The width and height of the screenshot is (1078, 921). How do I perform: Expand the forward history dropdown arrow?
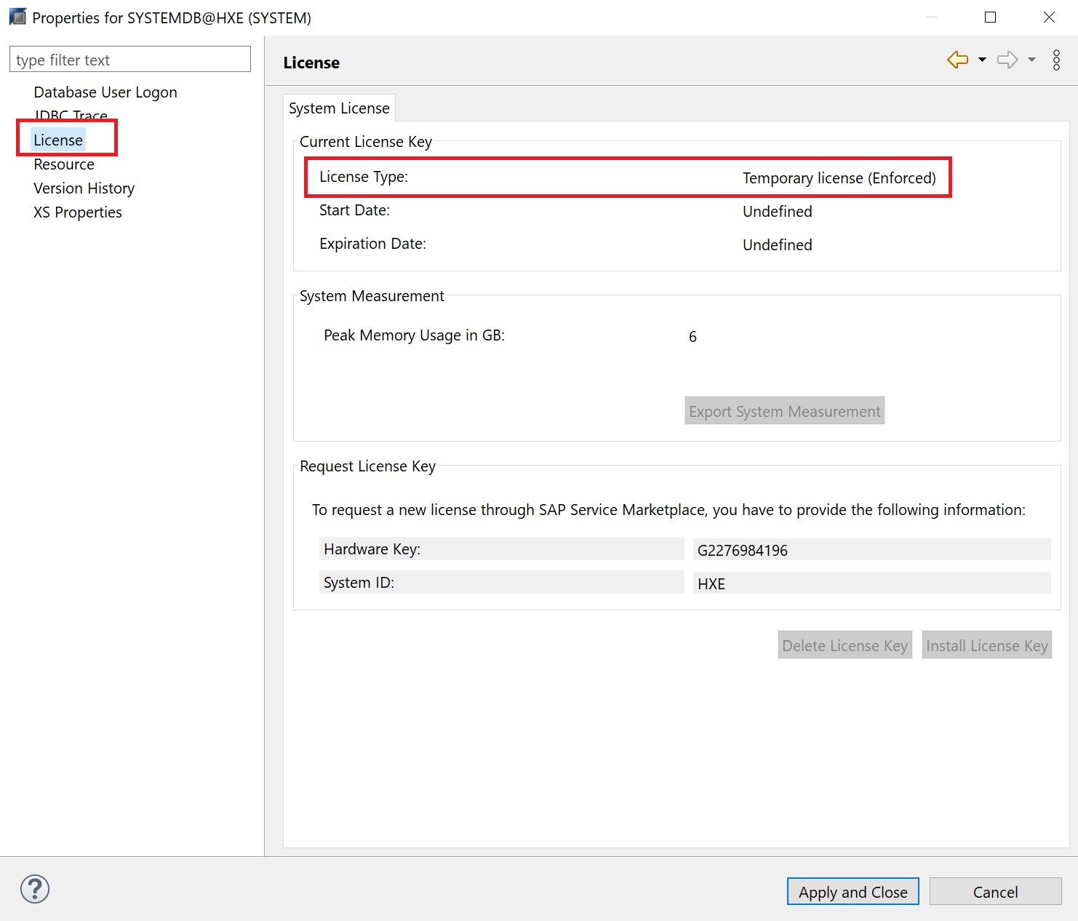point(1031,60)
